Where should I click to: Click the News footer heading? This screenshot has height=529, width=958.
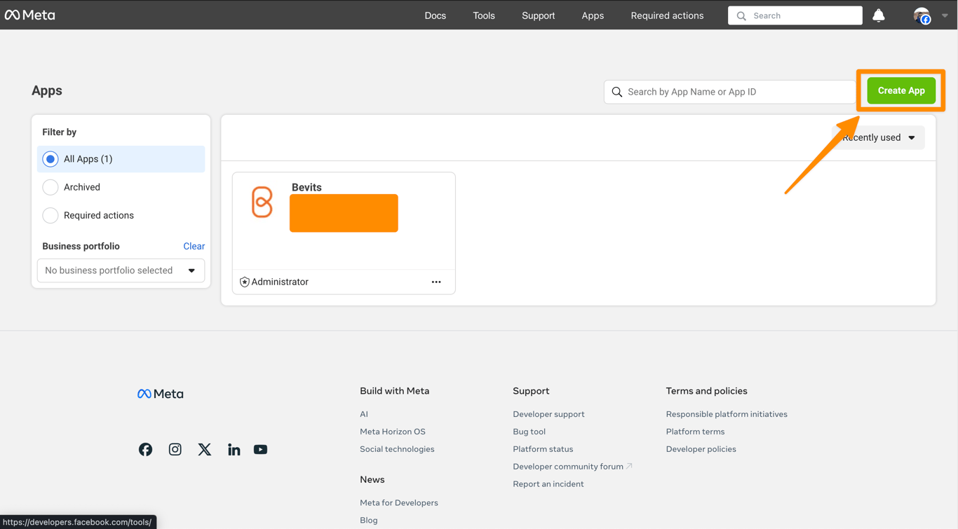click(x=372, y=479)
